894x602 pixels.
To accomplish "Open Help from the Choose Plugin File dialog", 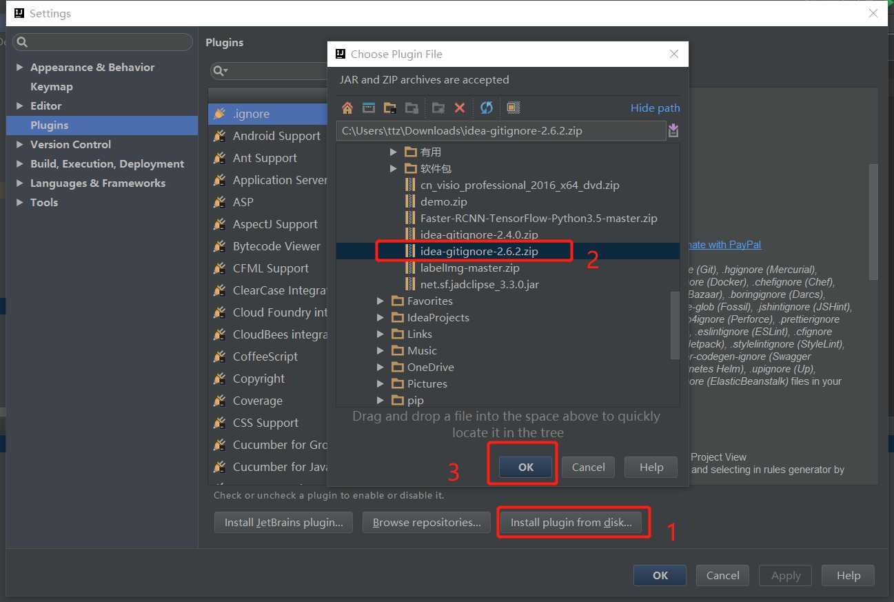I will 651,467.
